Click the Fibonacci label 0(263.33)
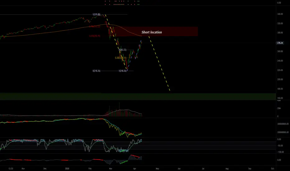290x171 pixels. pyautogui.click(x=123, y=50)
